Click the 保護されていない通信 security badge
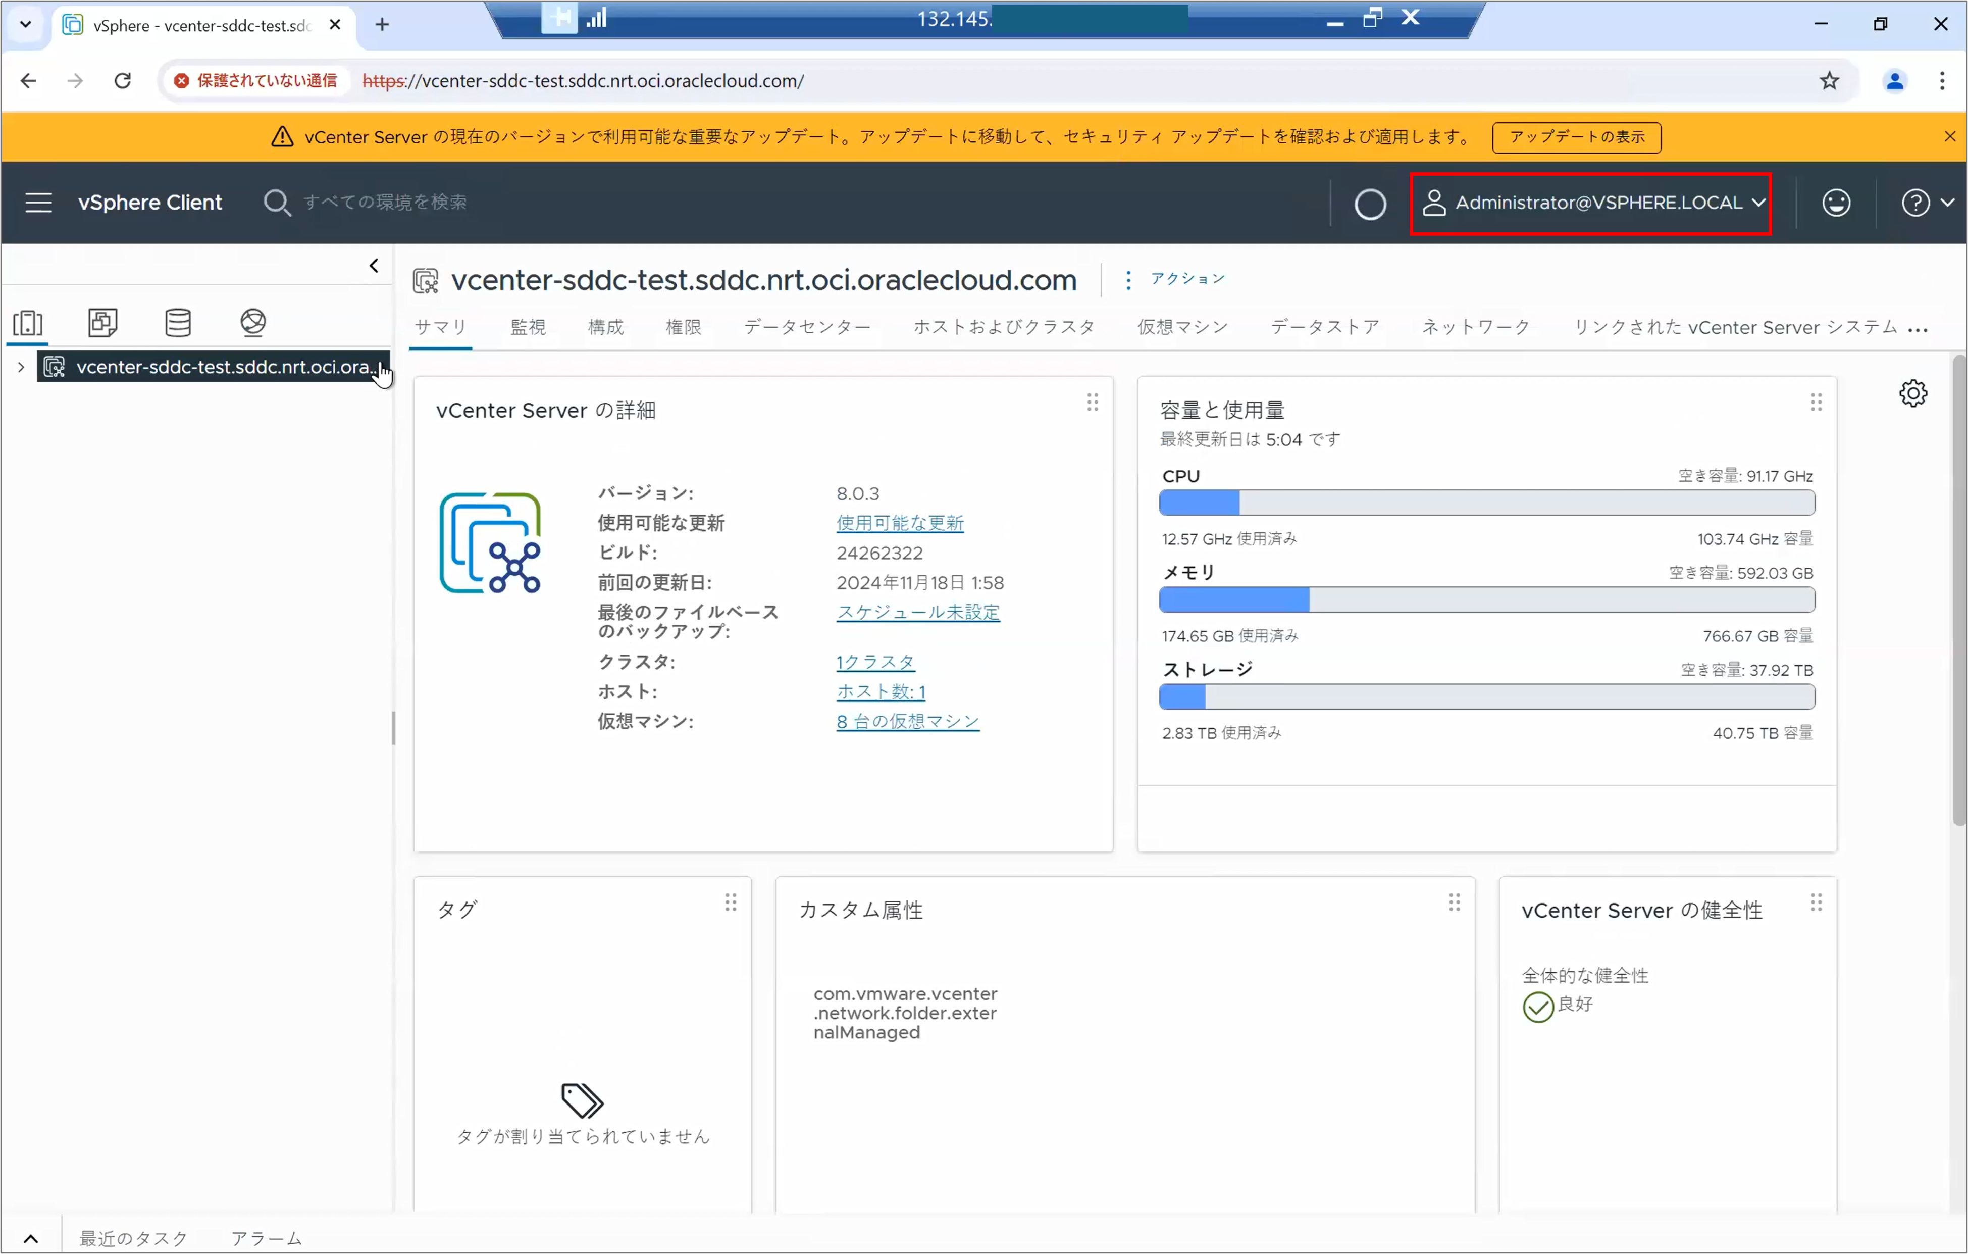The height and width of the screenshot is (1254, 1968). pos(256,81)
